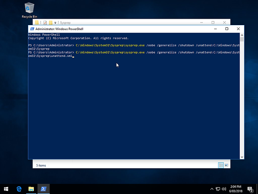
Task: Open File Explorer from taskbar
Action: click(31, 189)
